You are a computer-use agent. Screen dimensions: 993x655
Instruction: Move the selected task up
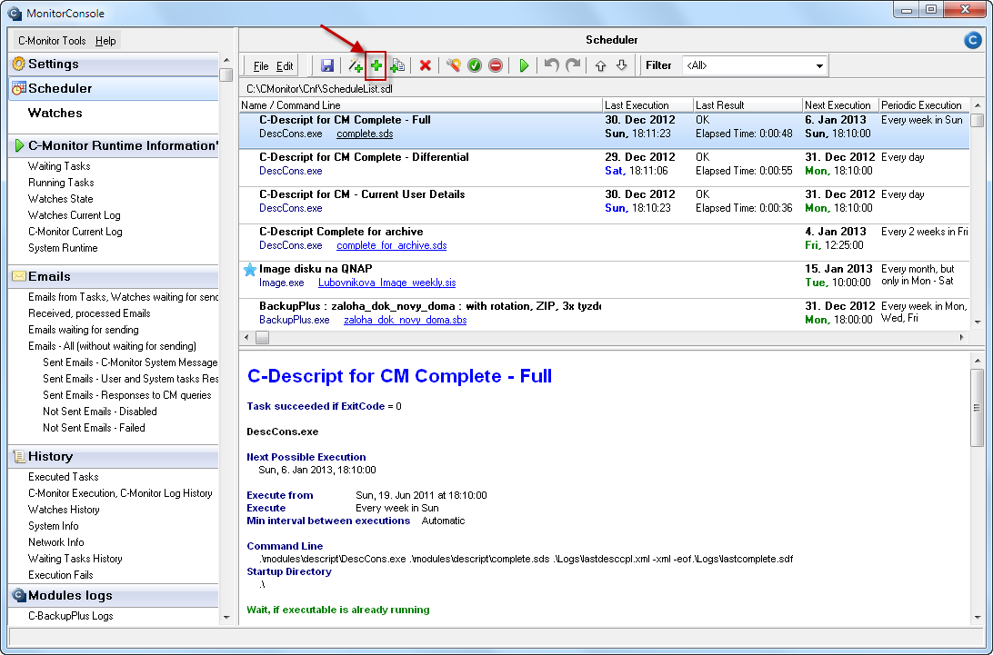click(x=600, y=65)
